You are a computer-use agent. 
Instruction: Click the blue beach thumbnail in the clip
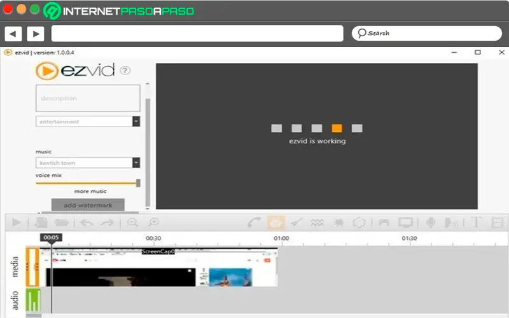[x=230, y=277]
